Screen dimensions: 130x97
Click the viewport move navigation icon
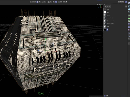click(x=98, y=4)
